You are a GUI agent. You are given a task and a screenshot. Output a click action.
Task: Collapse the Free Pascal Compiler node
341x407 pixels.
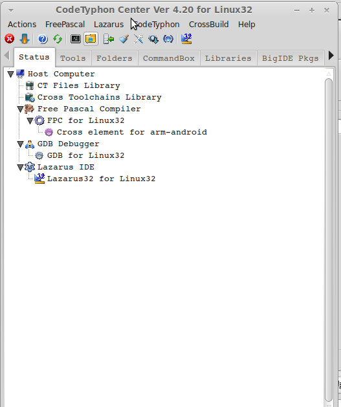point(20,109)
